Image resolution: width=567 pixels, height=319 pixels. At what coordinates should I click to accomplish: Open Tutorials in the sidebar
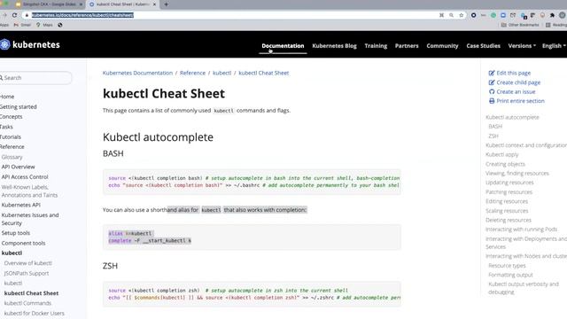[x=11, y=137]
